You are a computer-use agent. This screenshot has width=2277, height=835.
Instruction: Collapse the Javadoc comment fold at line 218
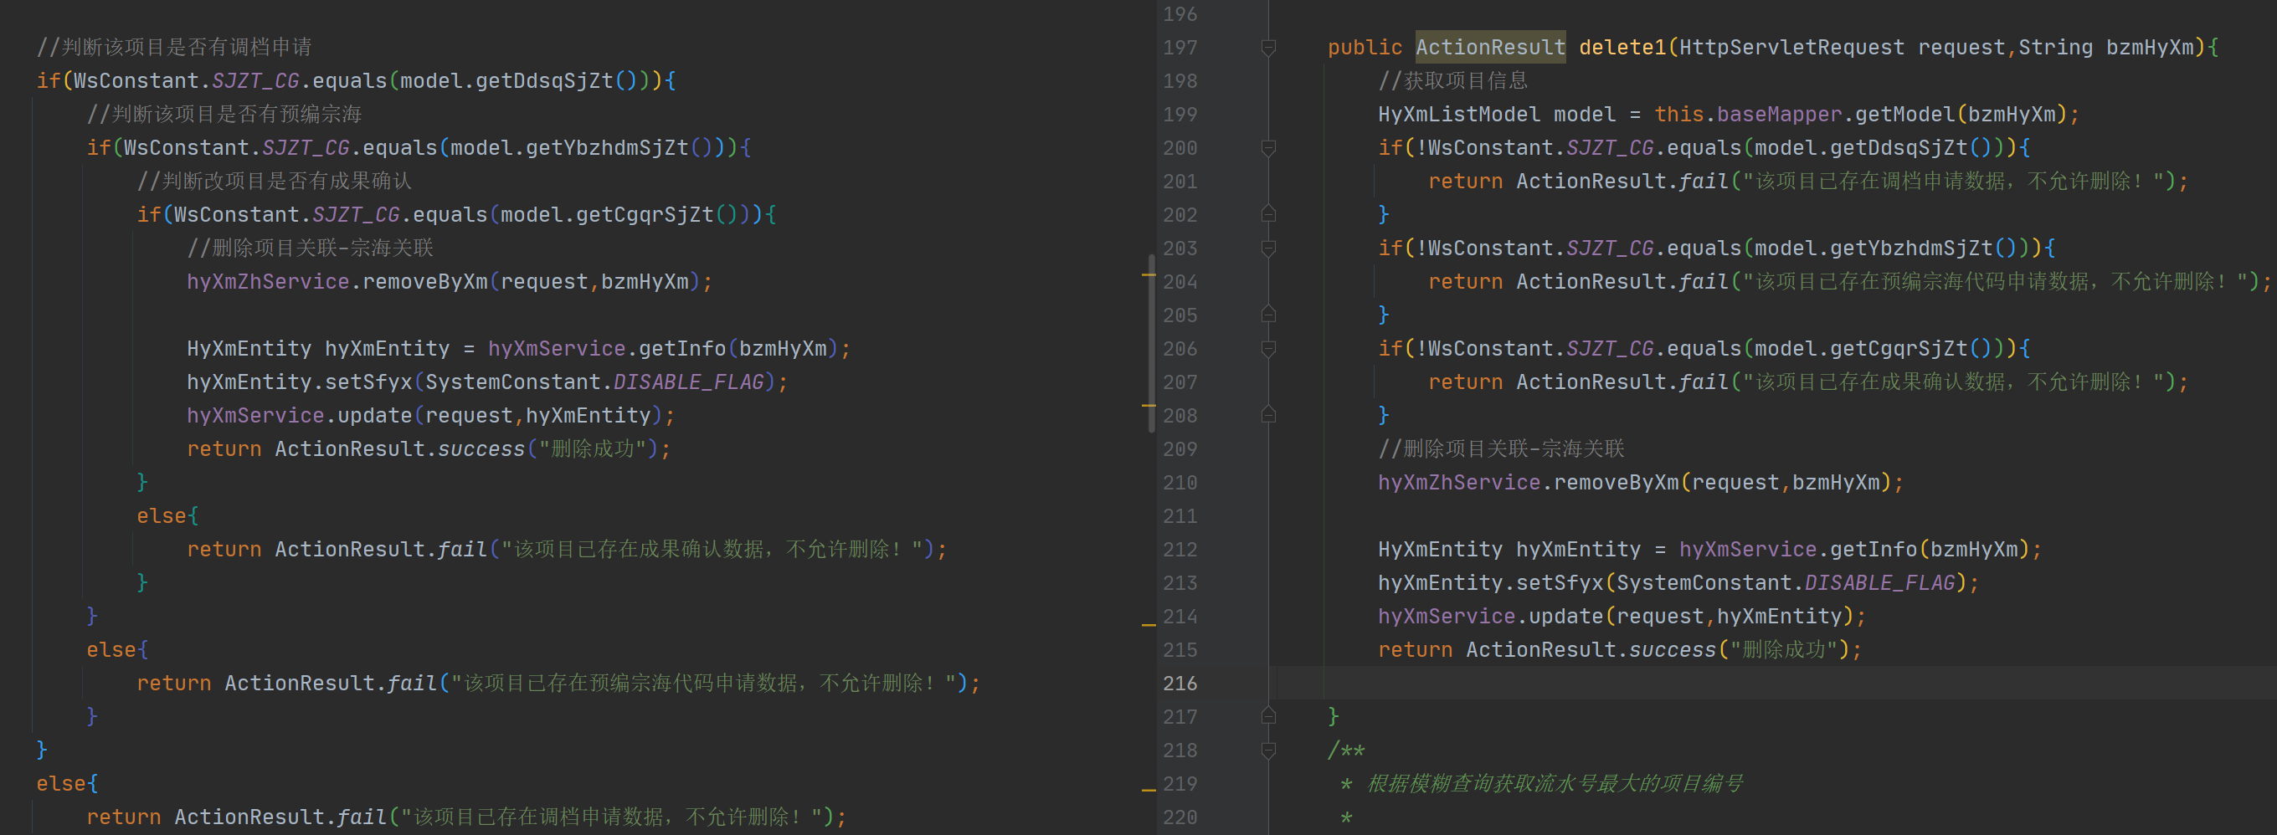(x=1267, y=750)
